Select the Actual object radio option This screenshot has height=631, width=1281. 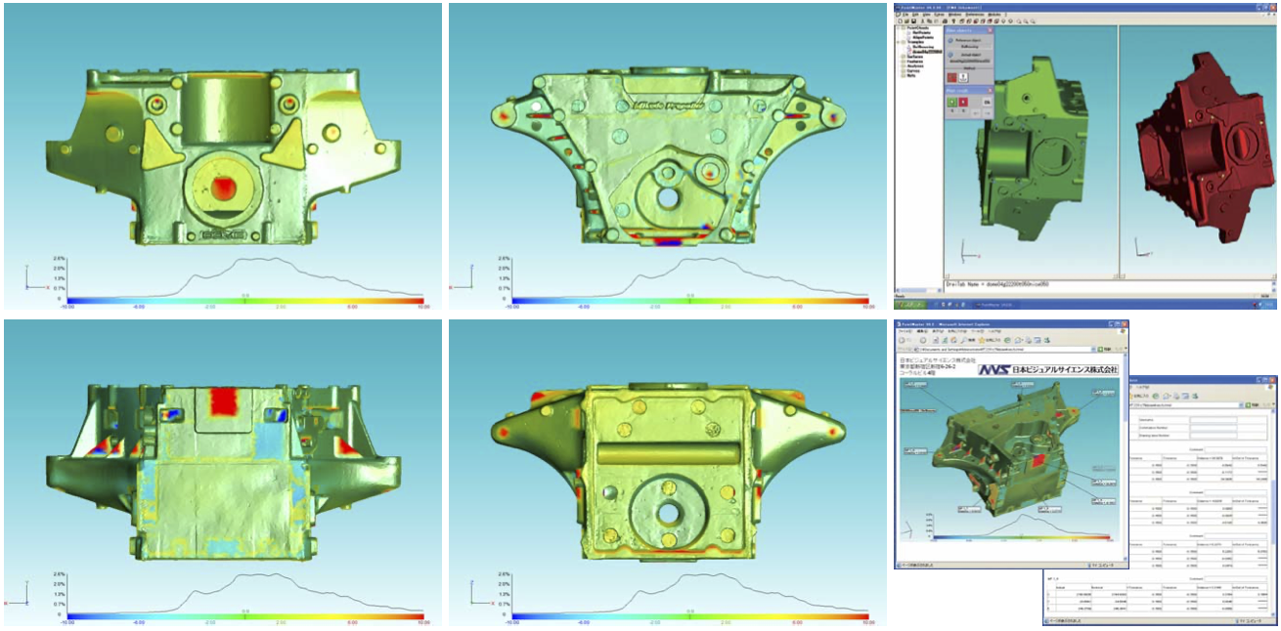tap(950, 57)
